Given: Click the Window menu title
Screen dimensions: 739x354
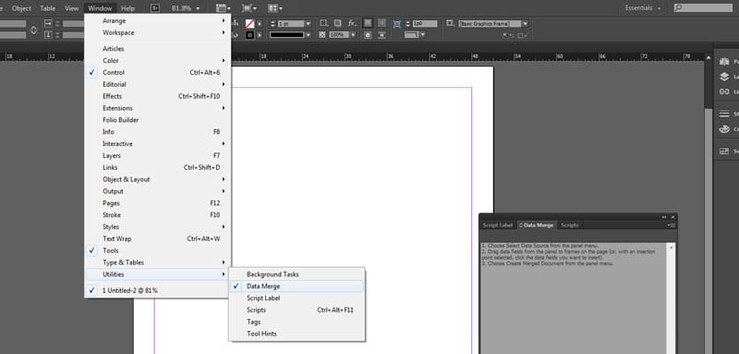Looking at the screenshot, I should (100, 8).
